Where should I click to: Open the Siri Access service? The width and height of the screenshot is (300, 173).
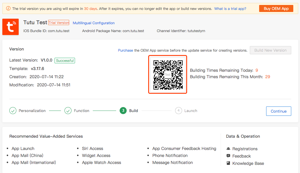pyautogui.click(x=93, y=149)
